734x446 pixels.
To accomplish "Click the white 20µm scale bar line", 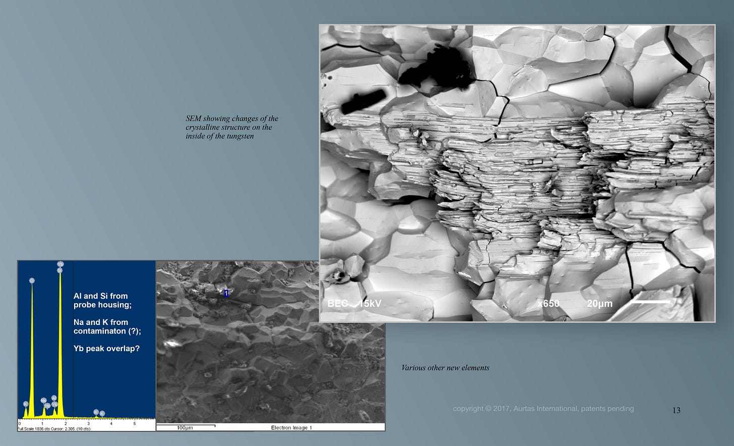I will click(650, 302).
